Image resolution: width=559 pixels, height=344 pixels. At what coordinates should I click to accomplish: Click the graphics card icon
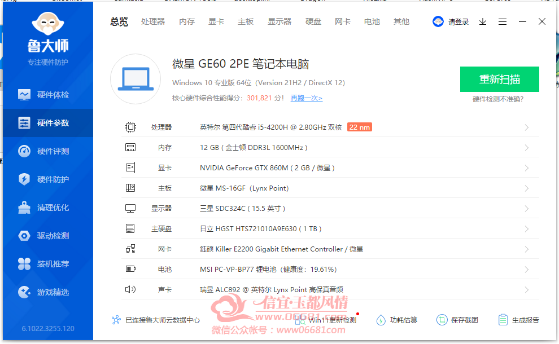click(130, 167)
